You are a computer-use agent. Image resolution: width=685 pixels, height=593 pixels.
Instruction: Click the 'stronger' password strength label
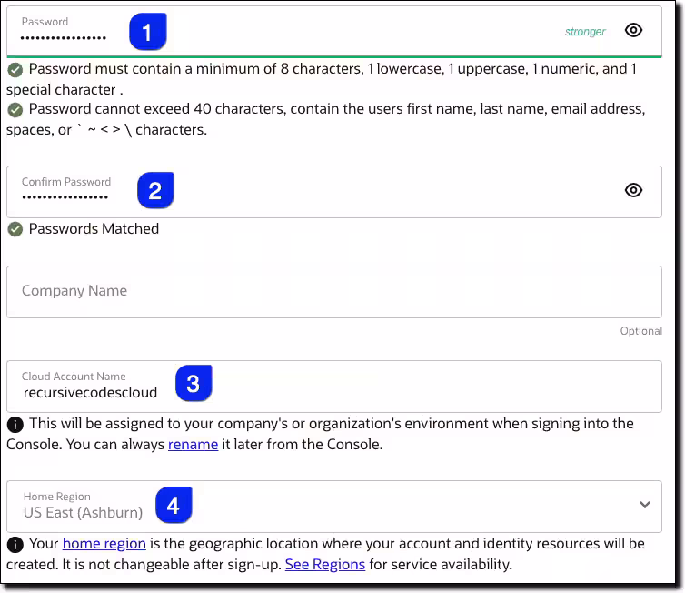coord(585,32)
